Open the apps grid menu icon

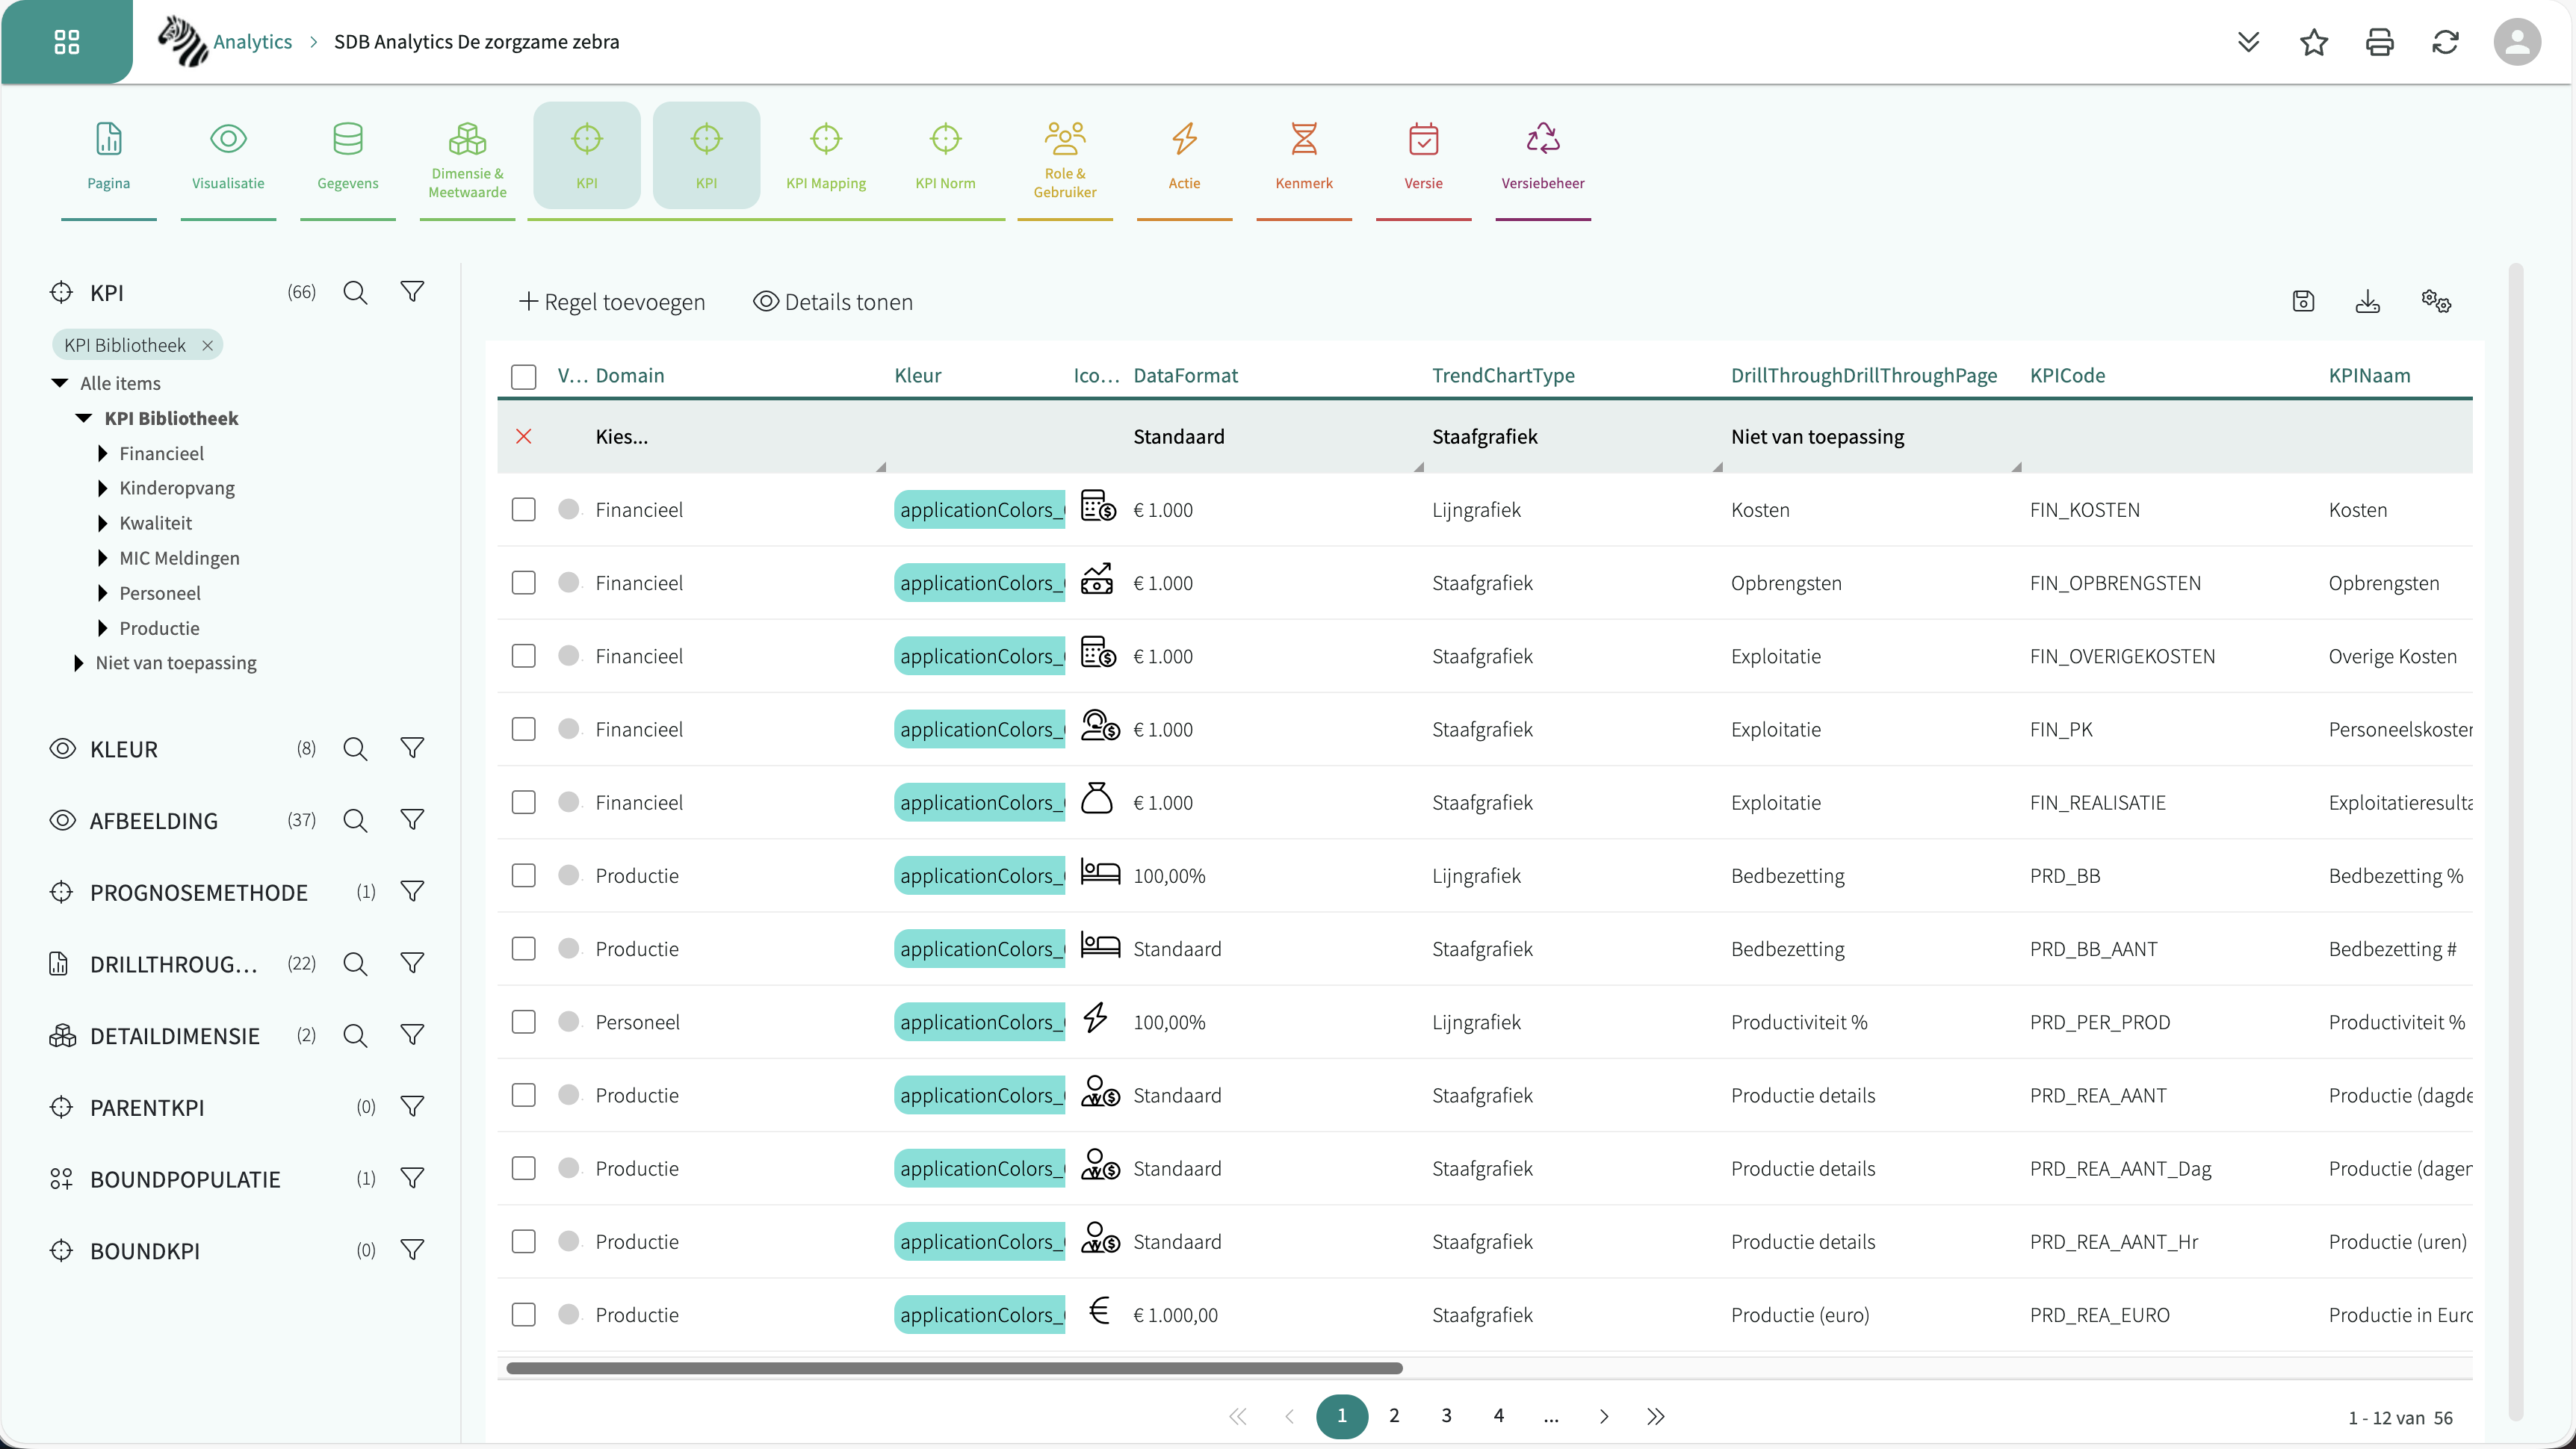pos(66,42)
